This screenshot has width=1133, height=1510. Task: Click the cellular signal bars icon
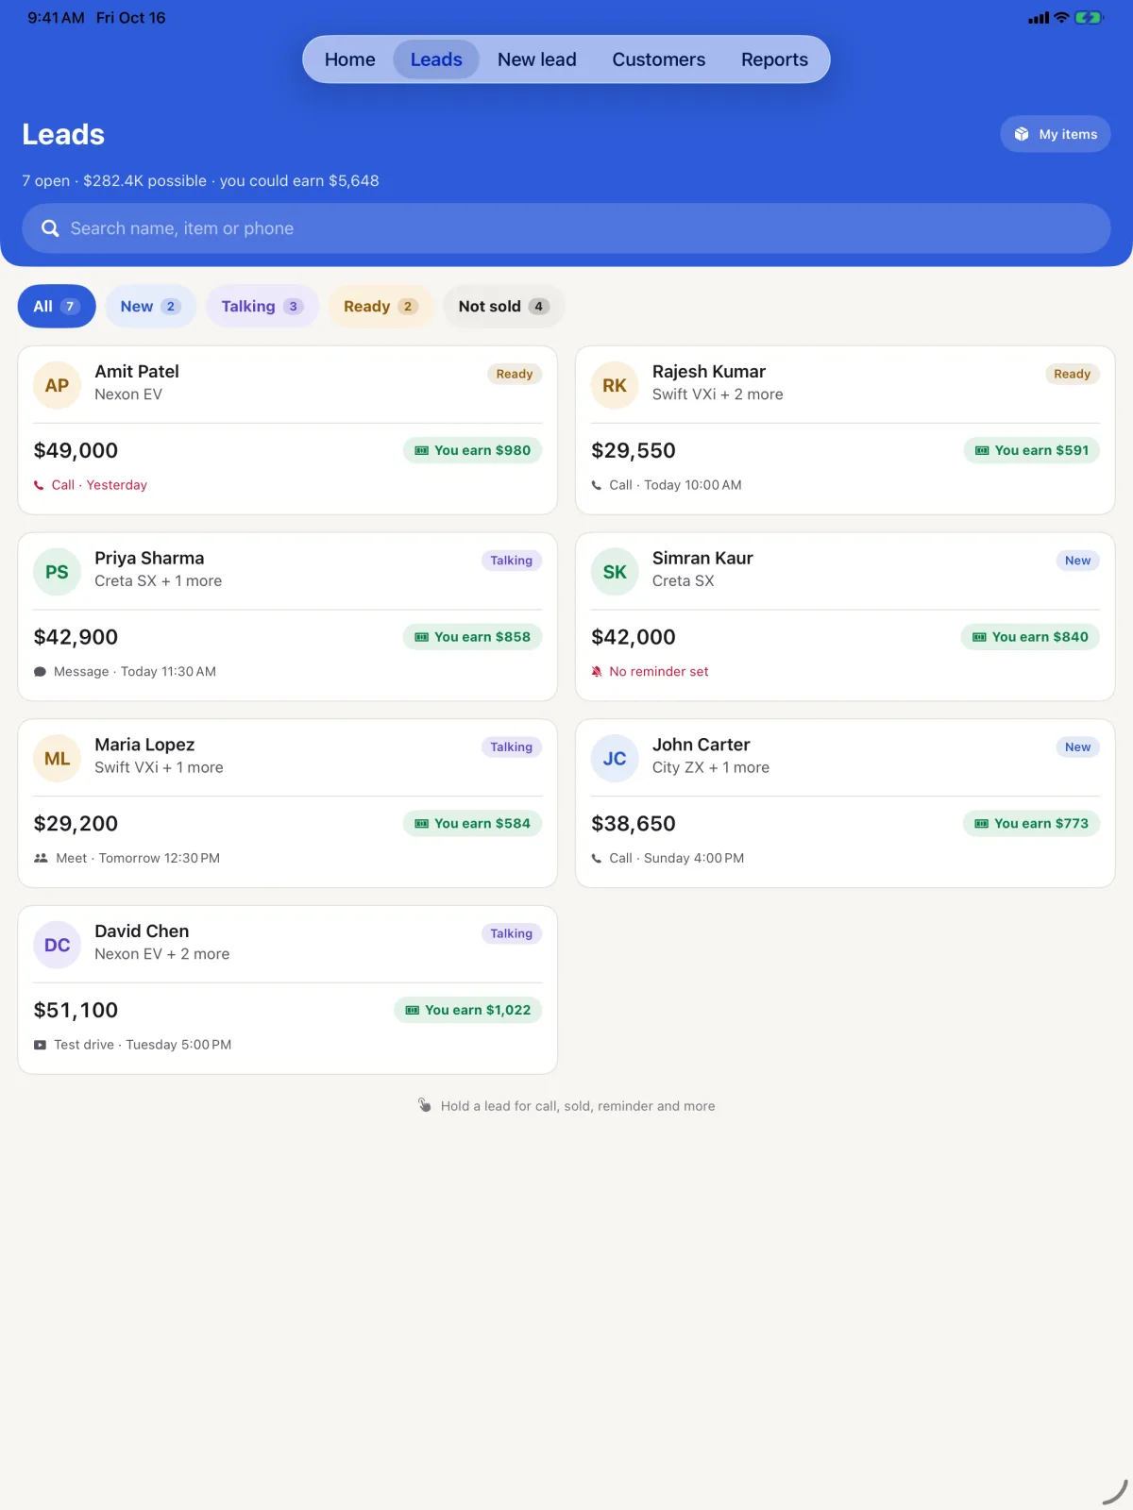(1039, 18)
